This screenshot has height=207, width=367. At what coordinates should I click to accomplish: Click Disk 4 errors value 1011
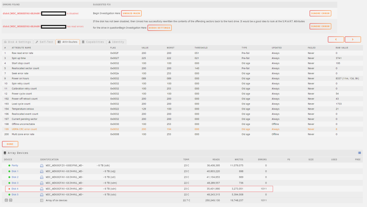264,189
